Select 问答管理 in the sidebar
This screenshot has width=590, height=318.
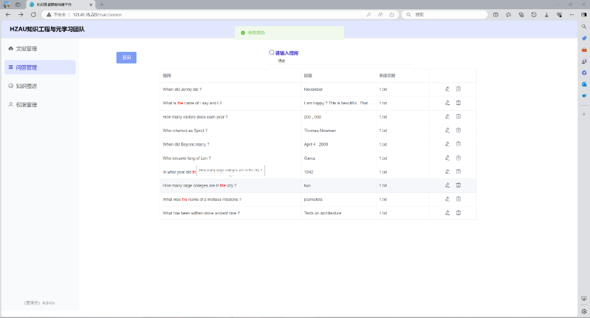pos(26,67)
